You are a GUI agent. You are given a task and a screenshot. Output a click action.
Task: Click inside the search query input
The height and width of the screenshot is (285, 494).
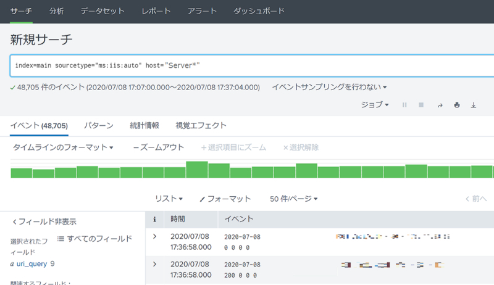[x=252, y=65]
